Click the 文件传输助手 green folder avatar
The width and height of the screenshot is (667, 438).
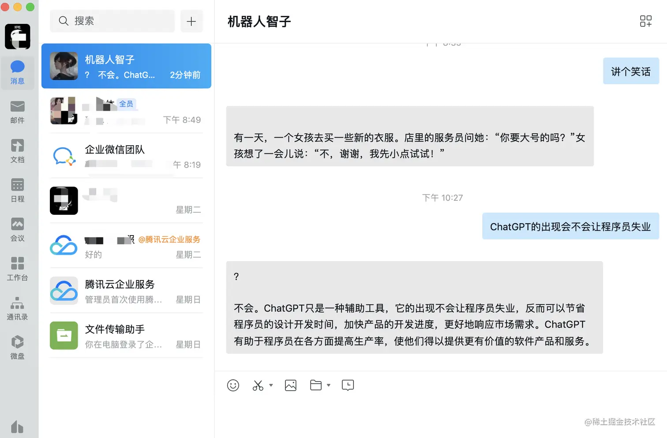point(64,336)
